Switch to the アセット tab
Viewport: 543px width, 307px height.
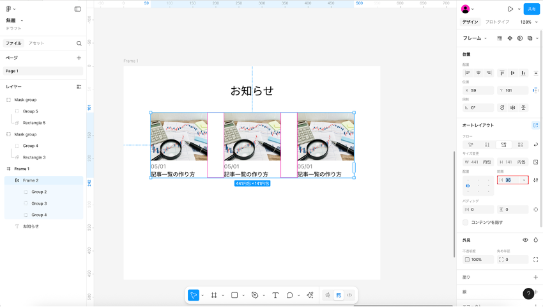(36, 43)
